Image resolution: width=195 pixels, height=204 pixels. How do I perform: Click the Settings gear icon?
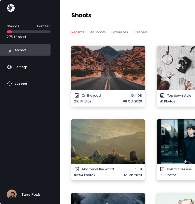coord(10,67)
